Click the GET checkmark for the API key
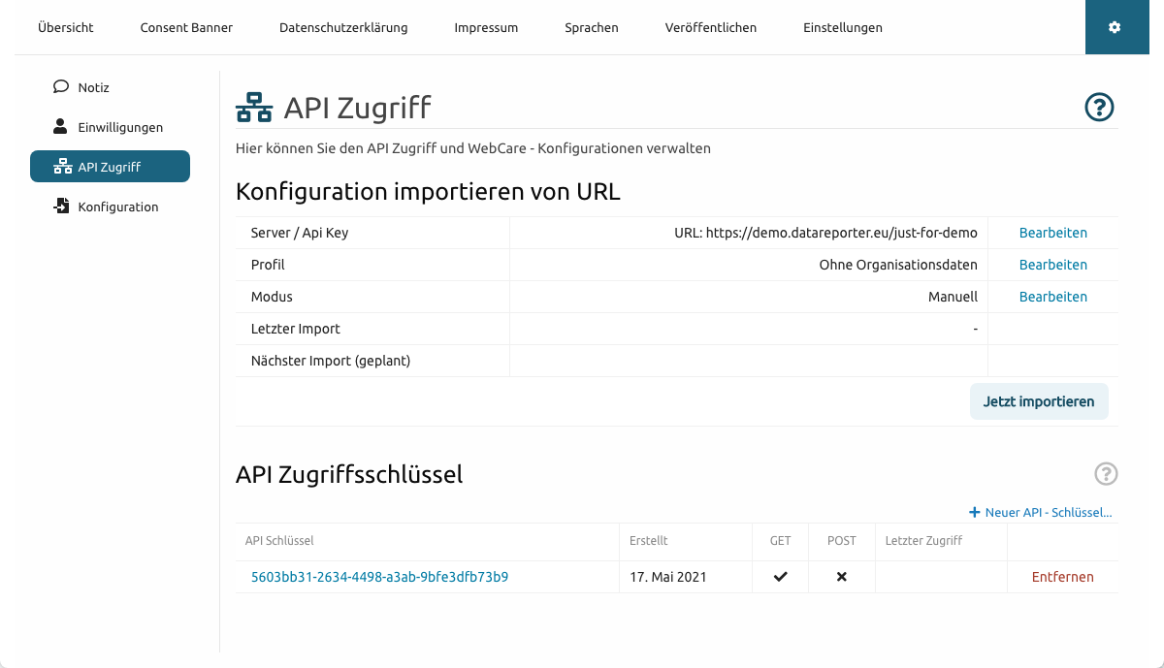The image size is (1164, 668). click(780, 577)
